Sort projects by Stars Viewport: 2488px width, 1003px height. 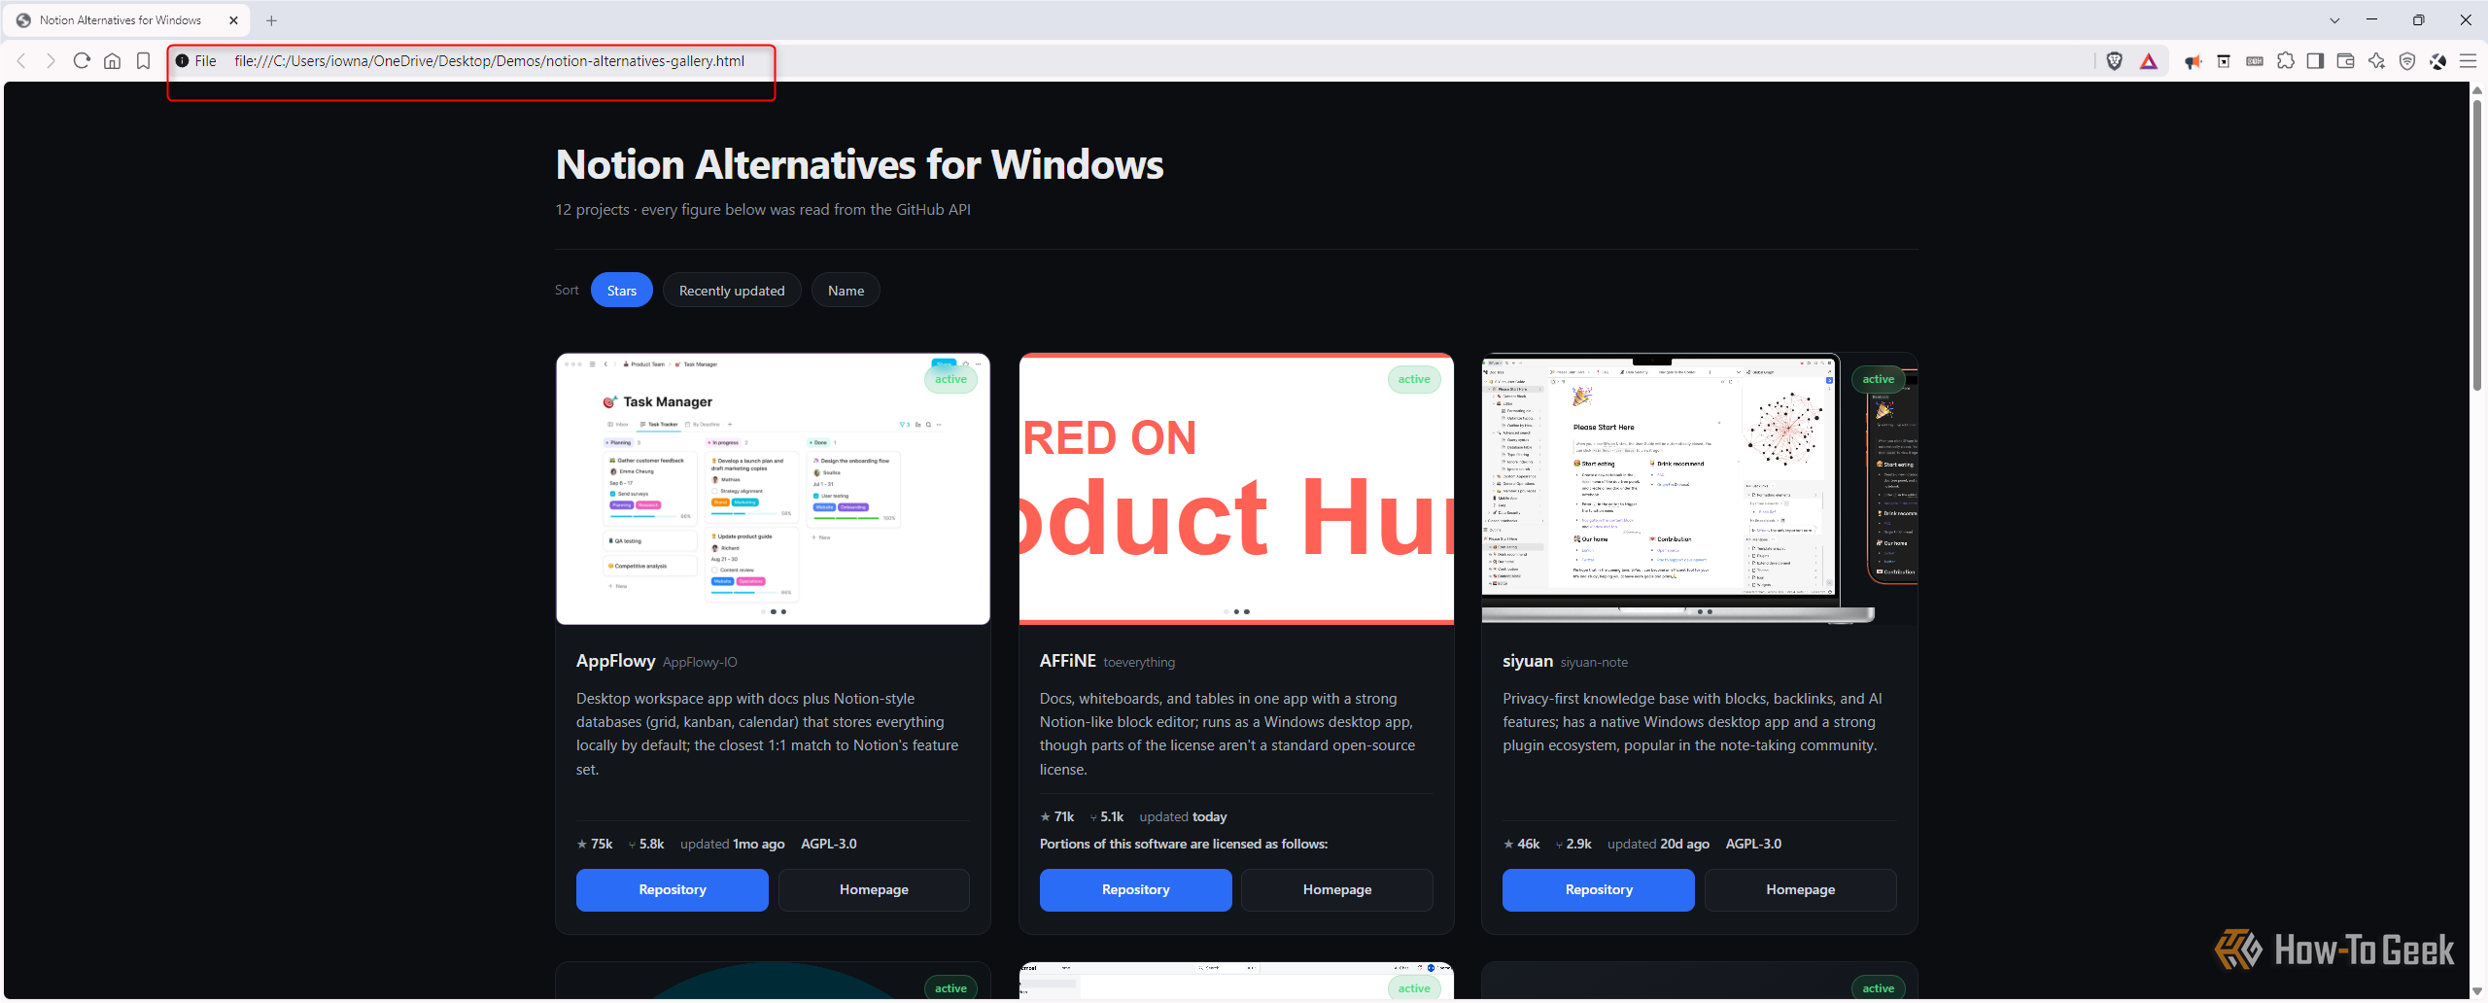622,291
